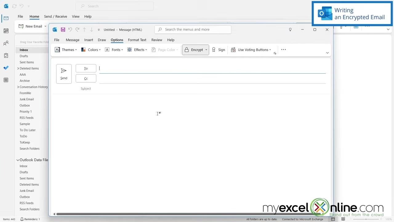Select To Do Later folder
This screenshot has height=222, width=394.
click(28, 130)
